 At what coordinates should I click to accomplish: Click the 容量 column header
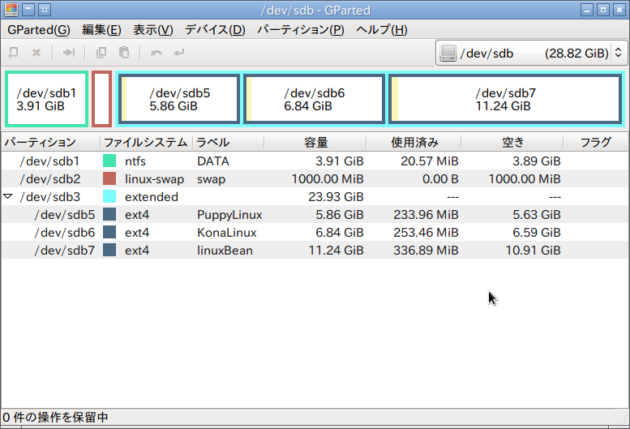(315, 142)
